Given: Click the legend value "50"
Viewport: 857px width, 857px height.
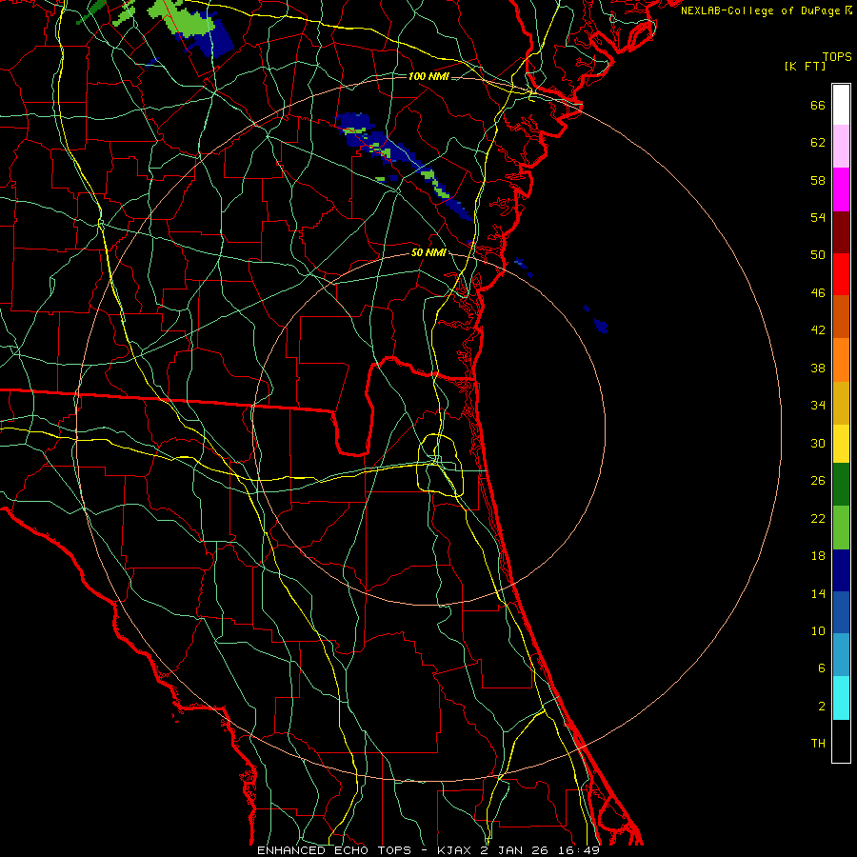Looking at the screenshot, I should [x=818, y=255].
